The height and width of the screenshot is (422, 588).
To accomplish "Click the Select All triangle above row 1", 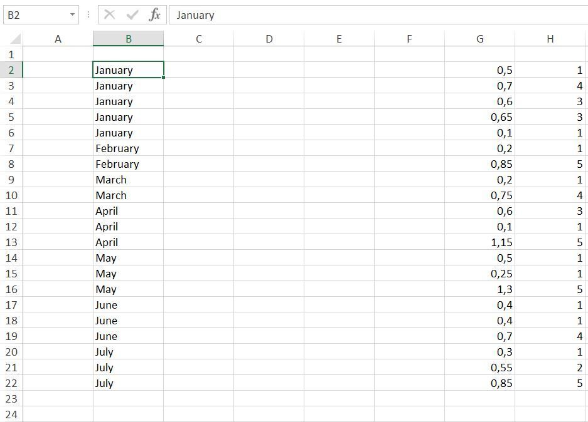I will pos(13,38).
